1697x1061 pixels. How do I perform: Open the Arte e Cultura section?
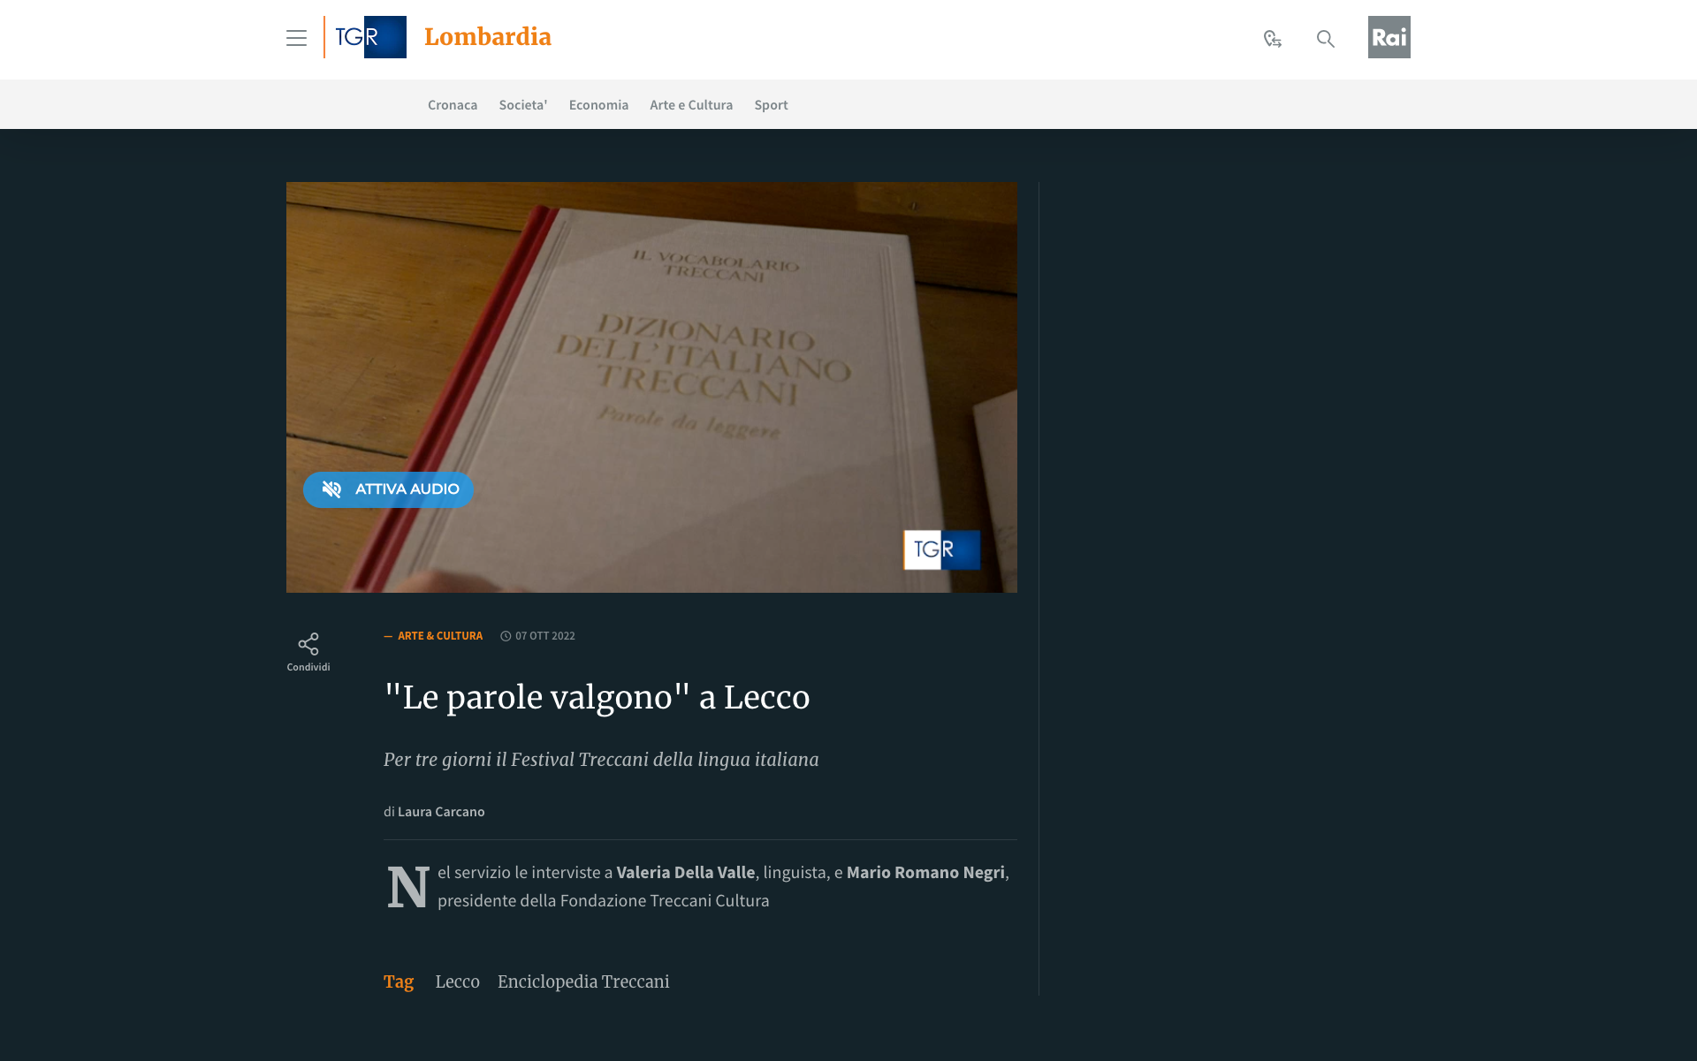coord(691,104)
